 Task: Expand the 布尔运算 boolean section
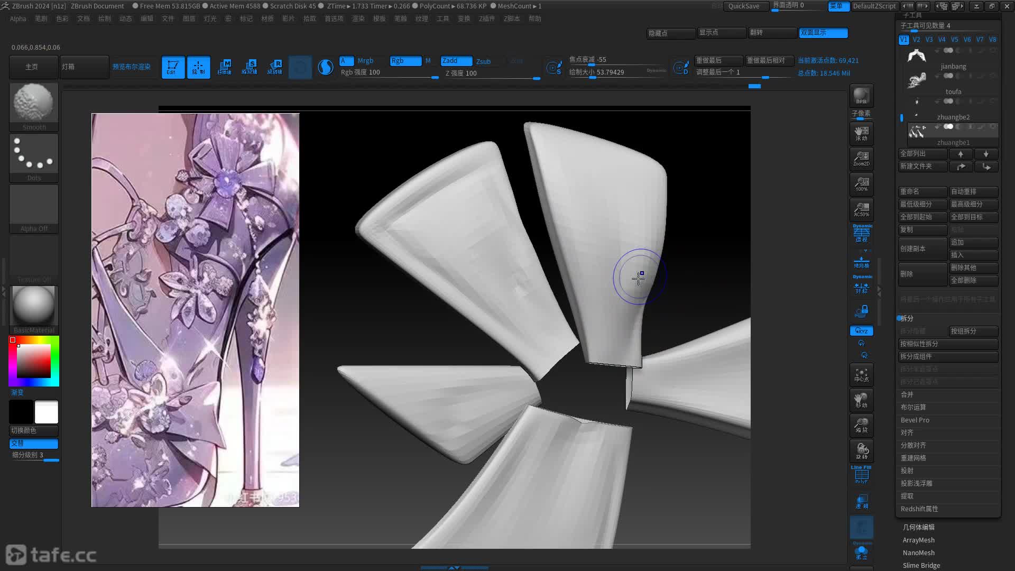914,407
